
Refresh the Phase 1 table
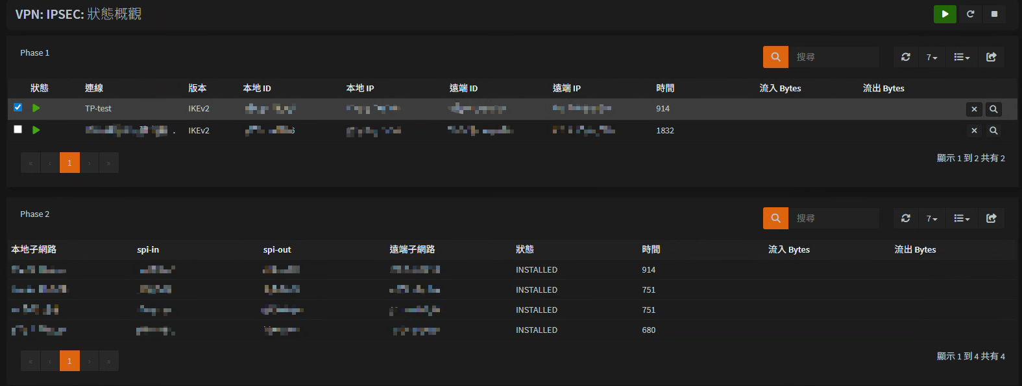point(906,57)
